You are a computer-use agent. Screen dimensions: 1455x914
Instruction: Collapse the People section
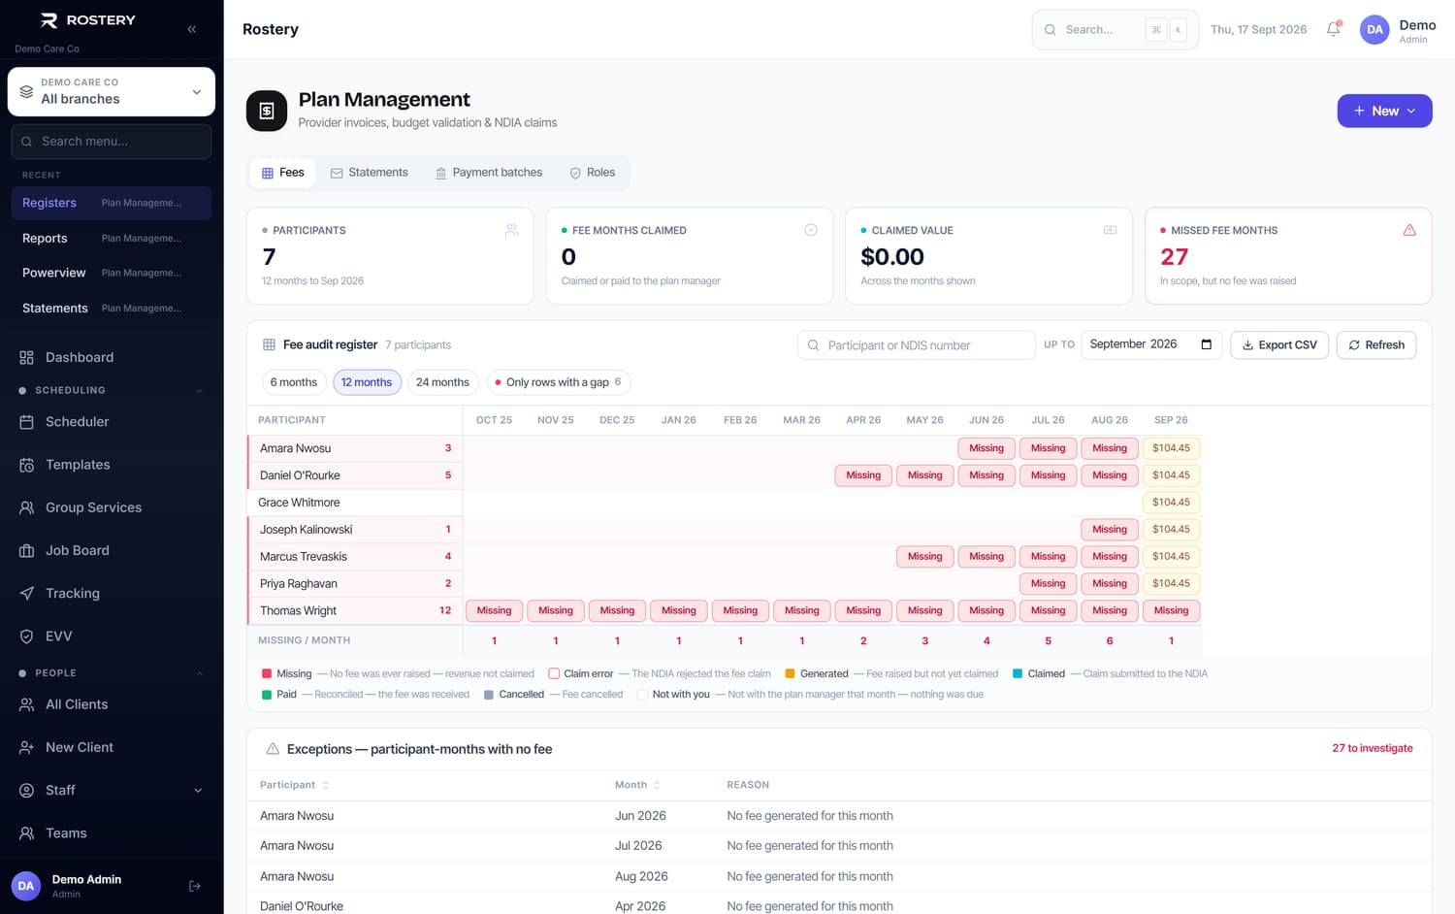[200, 673]
